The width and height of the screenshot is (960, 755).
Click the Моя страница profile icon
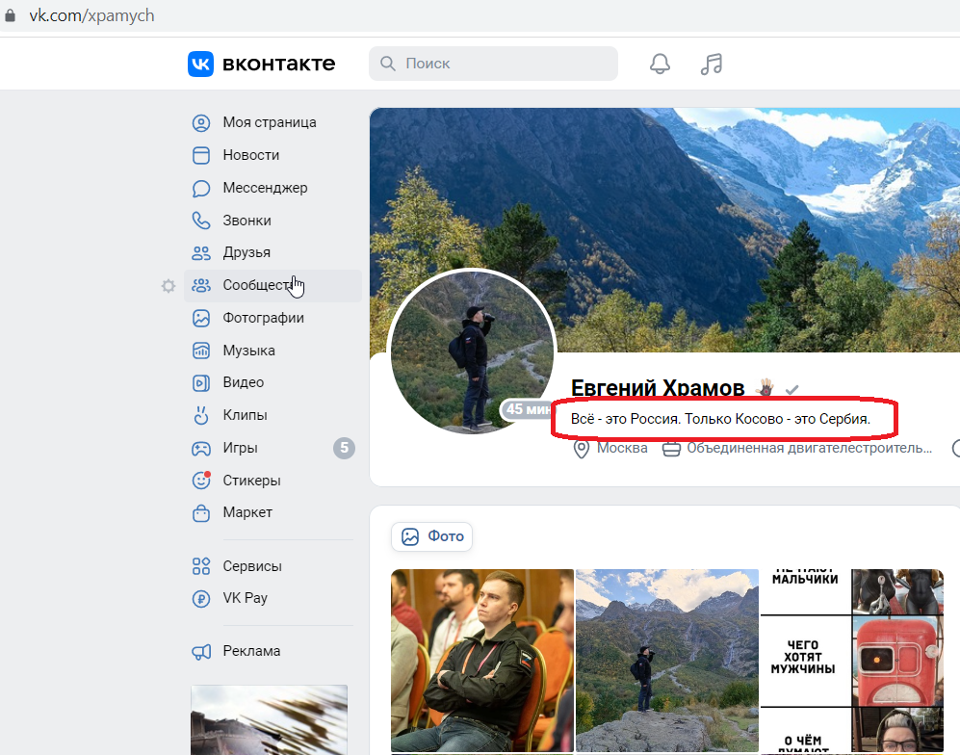point(201,123)
